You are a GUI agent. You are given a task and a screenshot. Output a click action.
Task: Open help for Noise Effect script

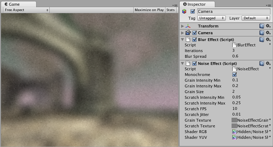(x=262, y=64)
